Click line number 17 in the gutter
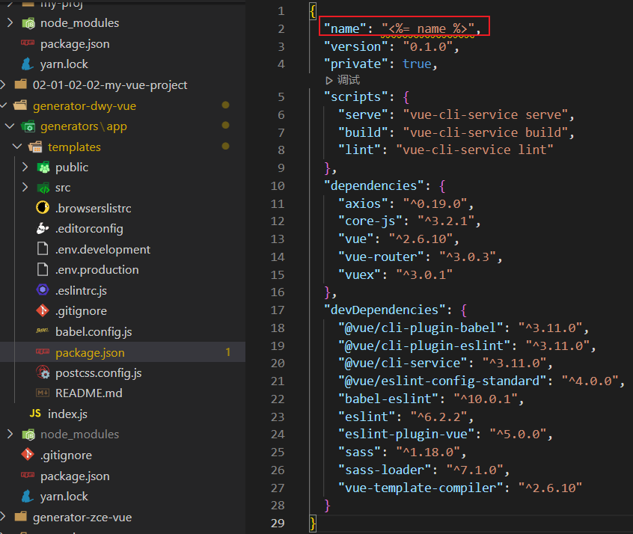633x534 pixels. coord(279,310)
